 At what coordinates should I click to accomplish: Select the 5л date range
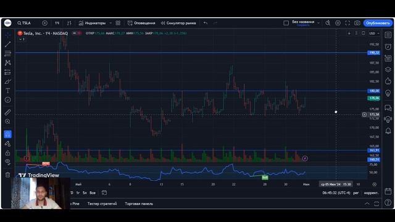[85, 193]
